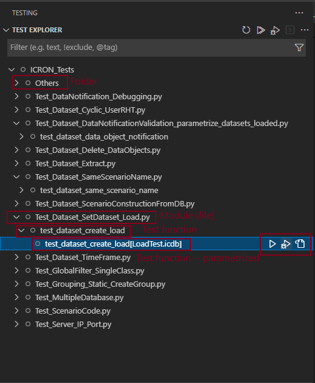Expand the Others folder

click(x=16, y=83)
